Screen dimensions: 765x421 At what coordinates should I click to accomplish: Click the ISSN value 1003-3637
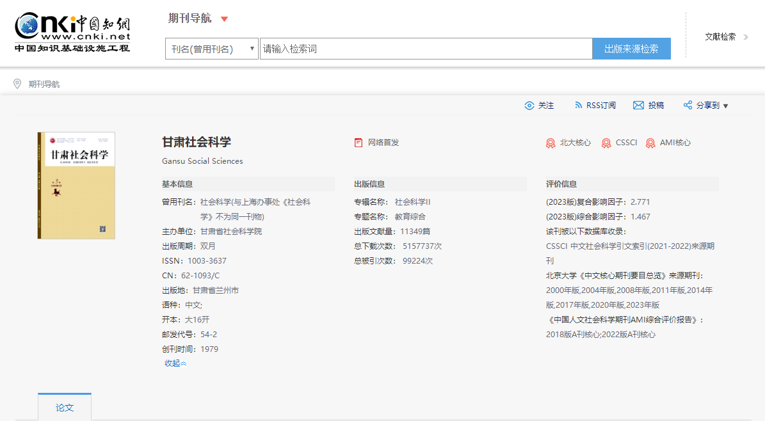click(207, 261)
